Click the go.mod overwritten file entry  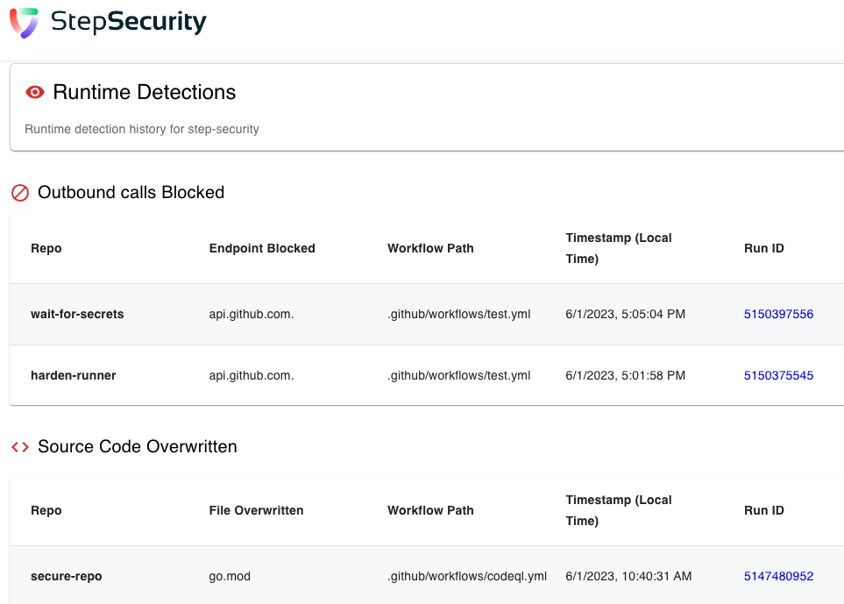tap(231, 577)
